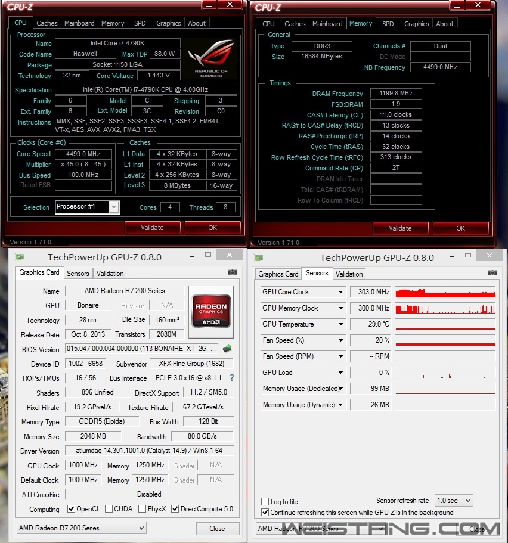
Task: Open the GPU Core Clock sensor dropdown
Action: click(340, 292)
